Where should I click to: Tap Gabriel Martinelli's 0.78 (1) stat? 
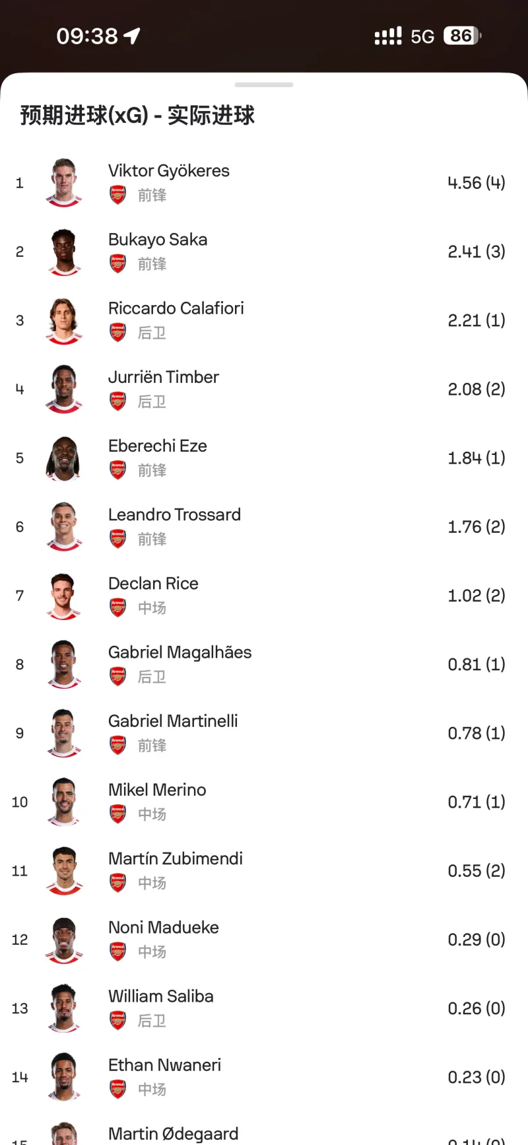476,733
